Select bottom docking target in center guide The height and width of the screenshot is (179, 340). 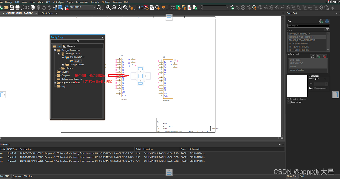pos(141,83)
